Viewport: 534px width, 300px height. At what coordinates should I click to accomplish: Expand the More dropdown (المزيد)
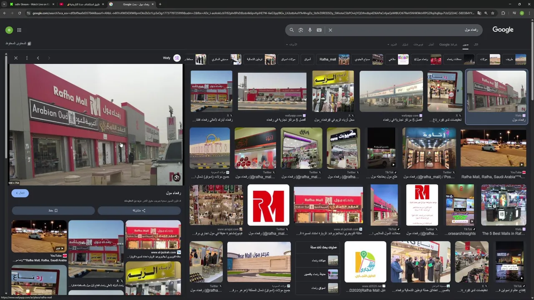point(393,45)
